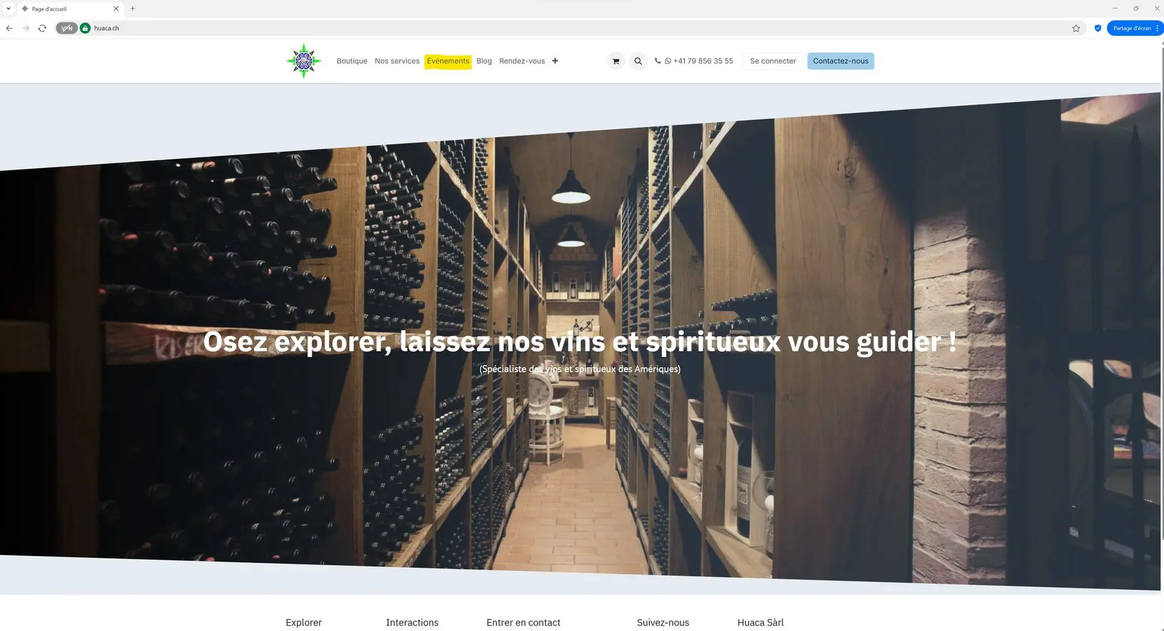The width and height of the screenshot is (1164, 631).
Task: Click the page vertical scrollbar
Action: click(x=1162, y=291)
